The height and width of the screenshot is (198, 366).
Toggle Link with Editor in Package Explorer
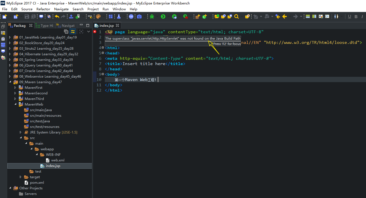73,32
